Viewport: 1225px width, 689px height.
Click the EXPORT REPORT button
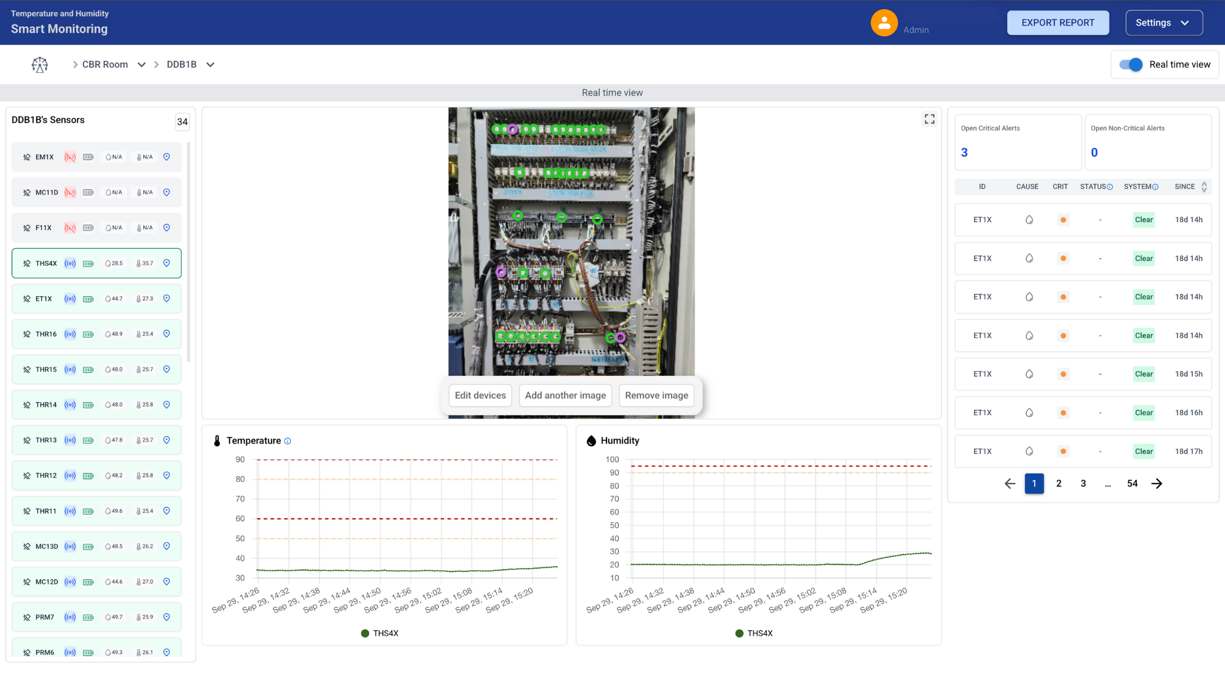click(1058, 23)
